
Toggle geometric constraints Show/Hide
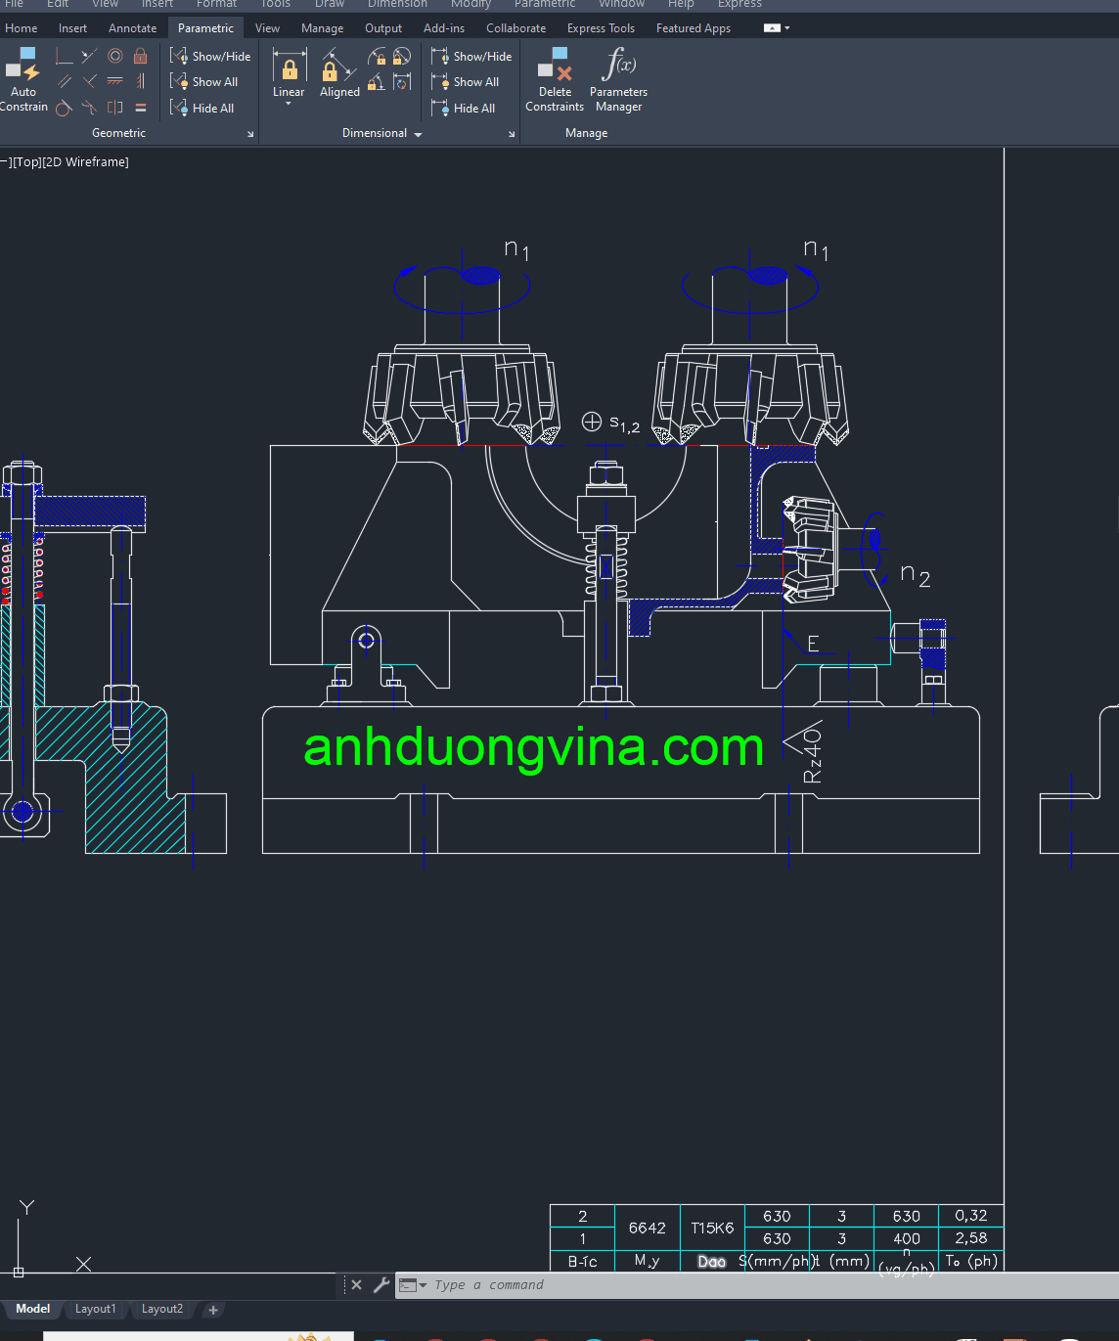210,57
